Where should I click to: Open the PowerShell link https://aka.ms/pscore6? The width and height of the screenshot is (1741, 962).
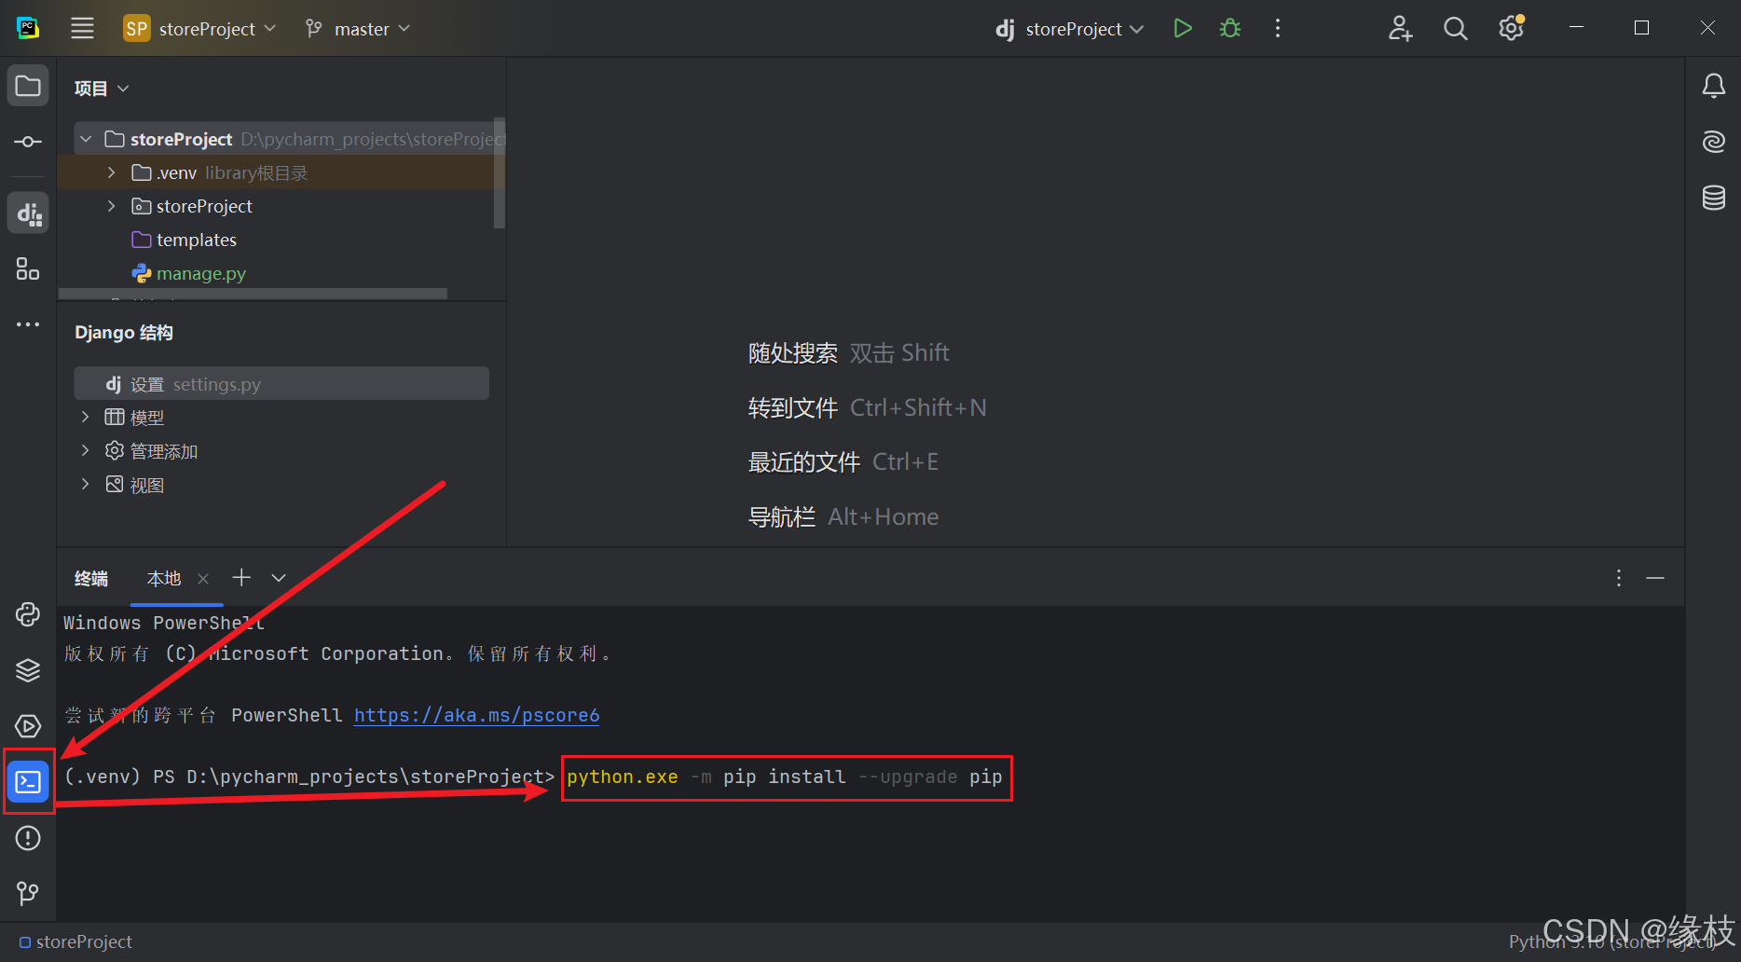point(476,715)
